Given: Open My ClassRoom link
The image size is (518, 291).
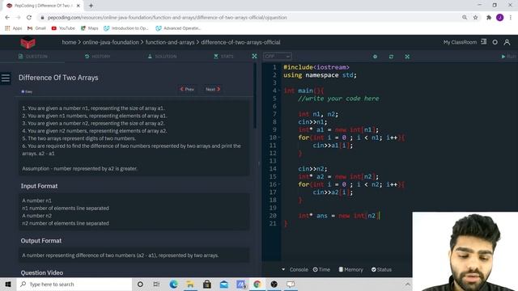Looking at the screenshot, I should tap(460, 42).
